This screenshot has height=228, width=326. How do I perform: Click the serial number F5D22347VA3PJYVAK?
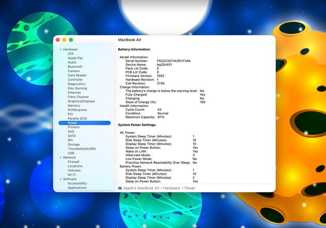pos(173,61)
